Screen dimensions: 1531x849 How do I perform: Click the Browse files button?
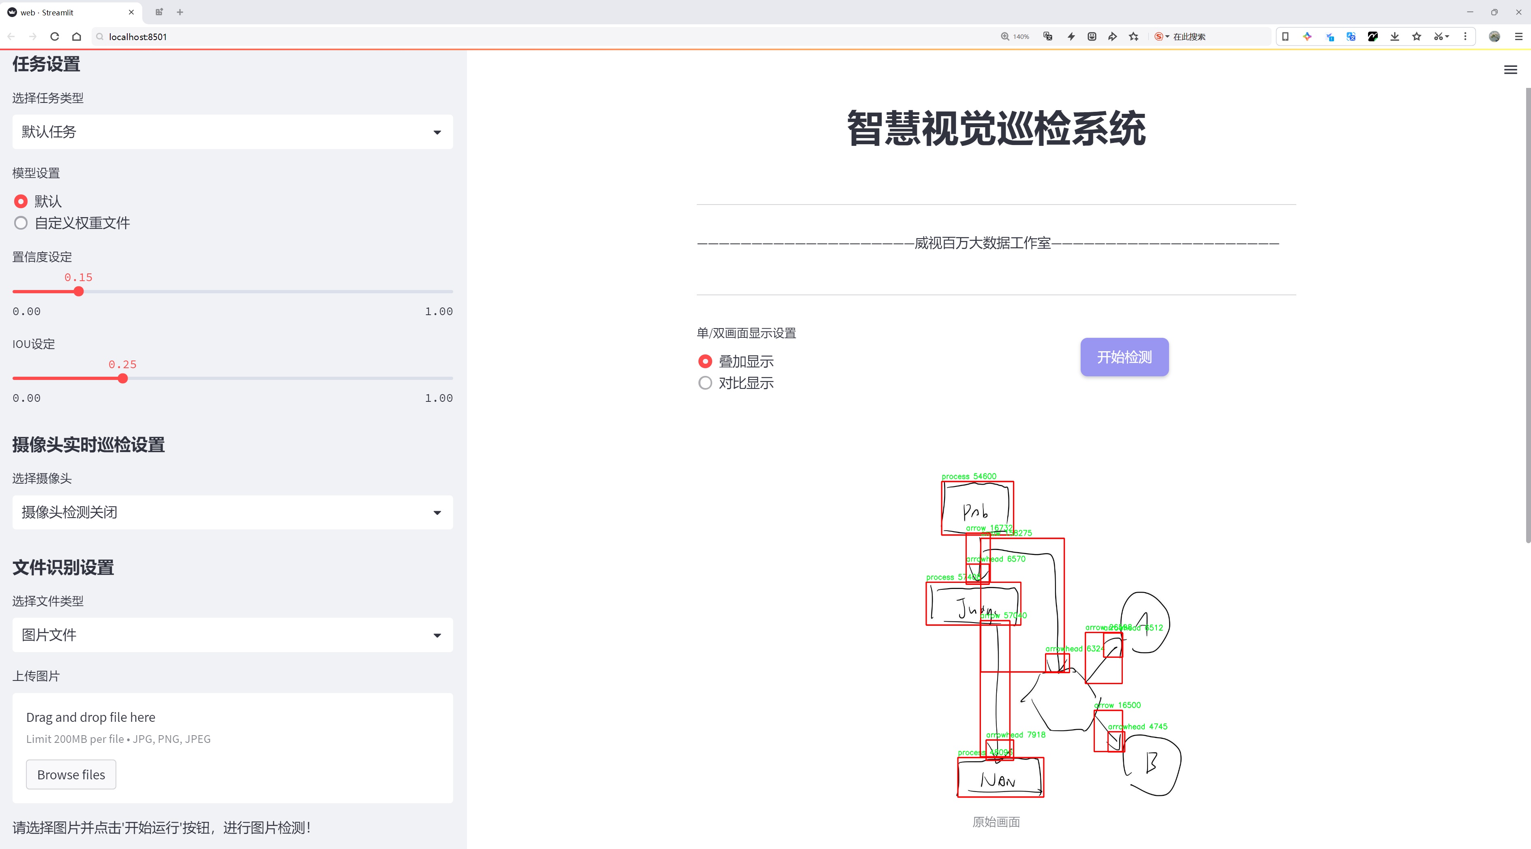(71, 774)
